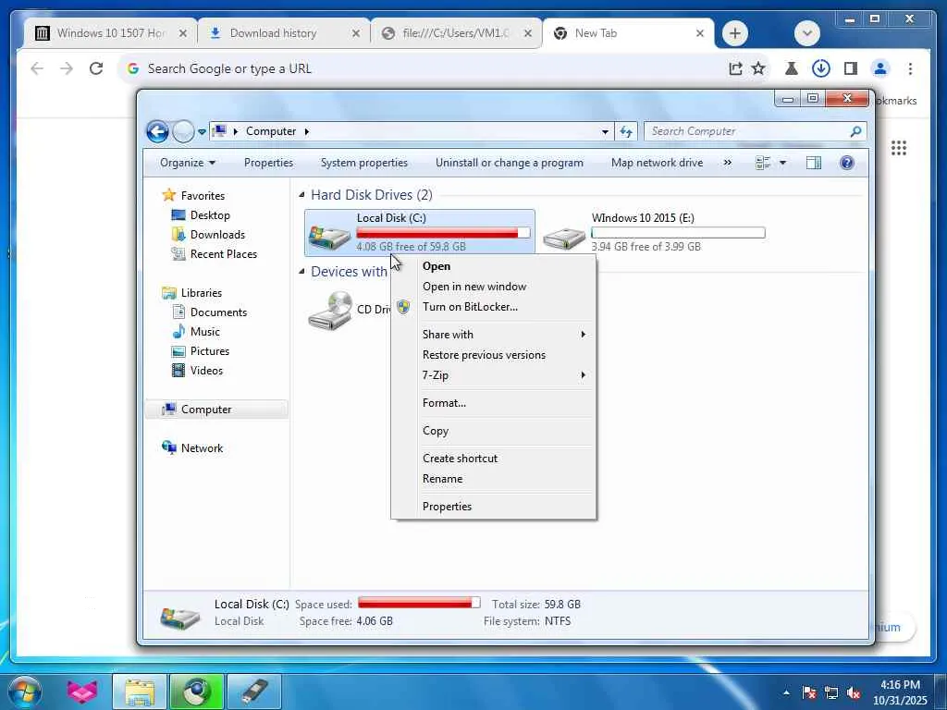Open the Chrome downloads icon
The width and height of the screenshot is (947, 710).
coord(820,68)
